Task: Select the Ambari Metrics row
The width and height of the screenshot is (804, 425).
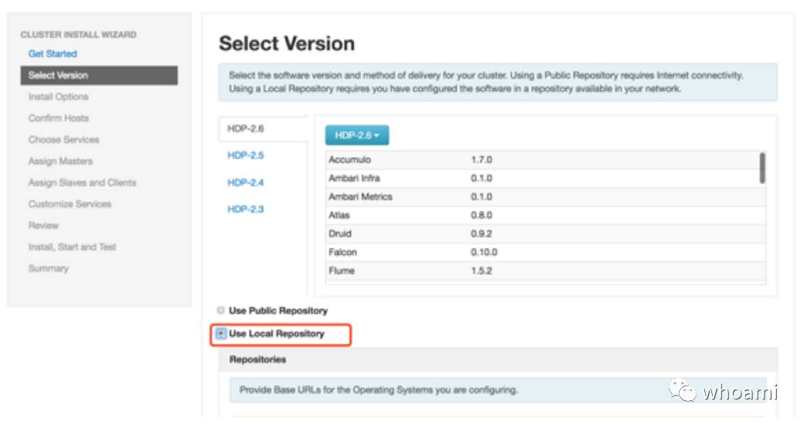Action: pos(543,197)
